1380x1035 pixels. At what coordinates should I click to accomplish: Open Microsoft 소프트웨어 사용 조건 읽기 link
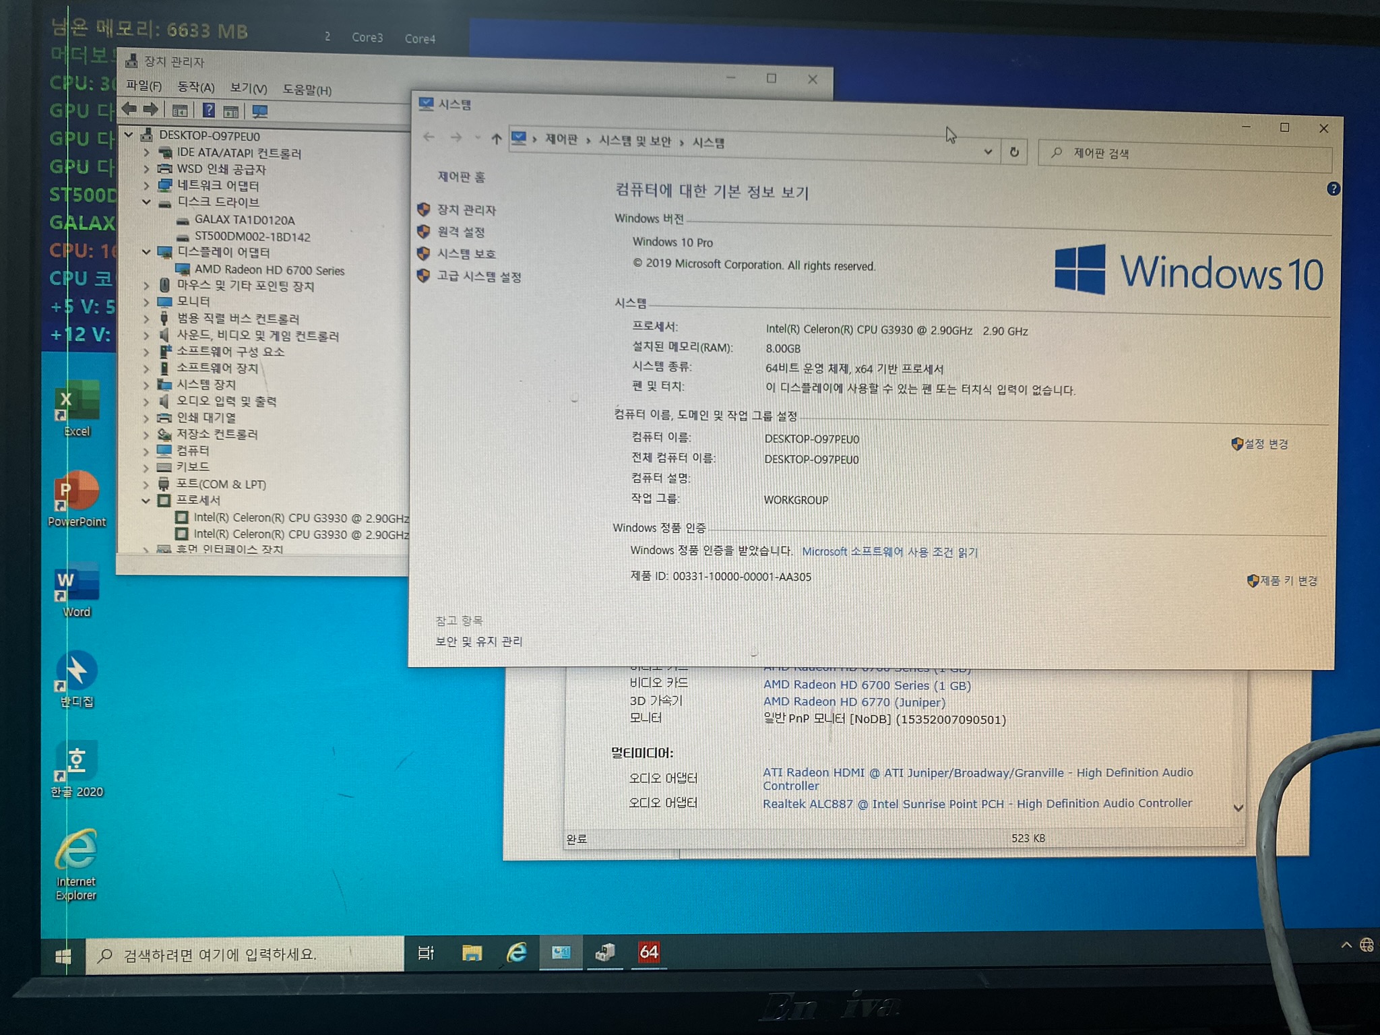(x=889, y=552)
